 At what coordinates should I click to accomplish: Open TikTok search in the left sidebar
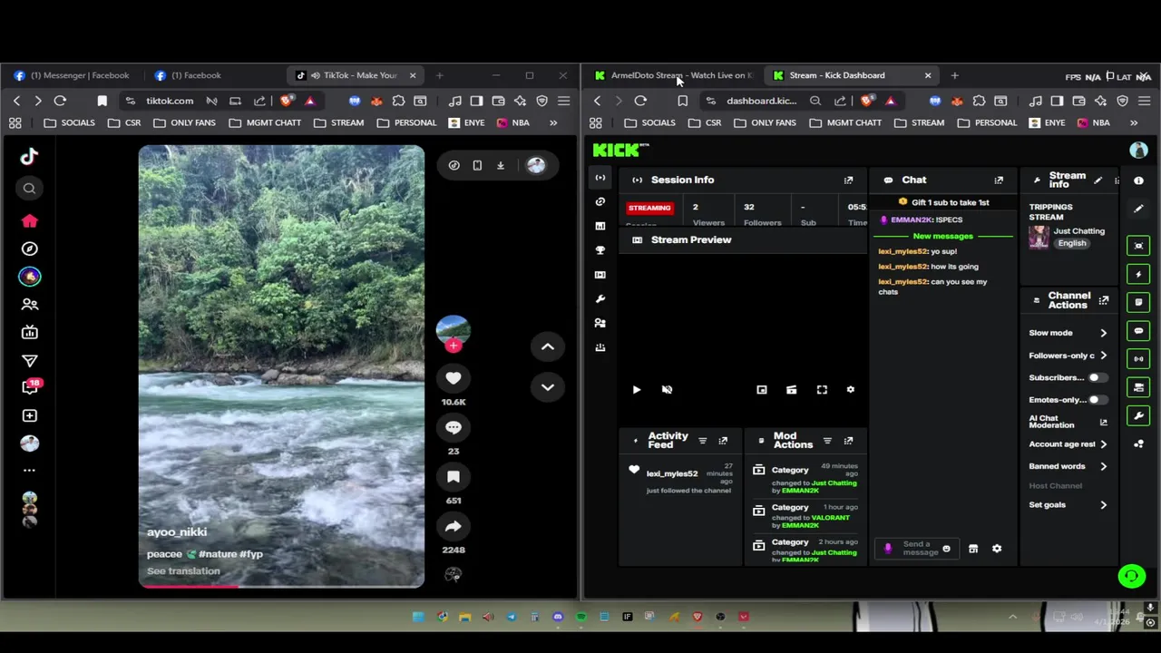29,189
